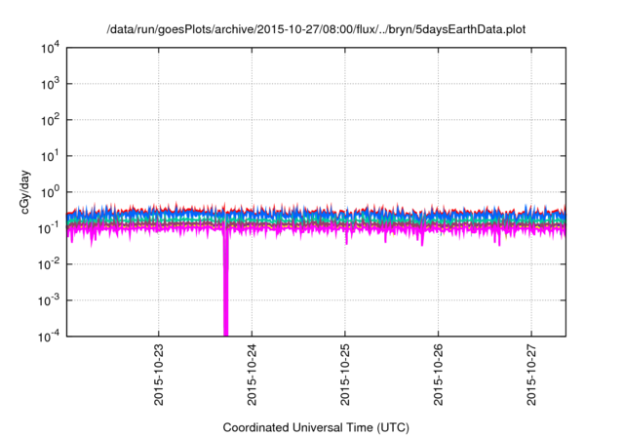Click the cGy/day y-axis label
Viewport: 624px width, 437px height.
[x=25, y=192]
